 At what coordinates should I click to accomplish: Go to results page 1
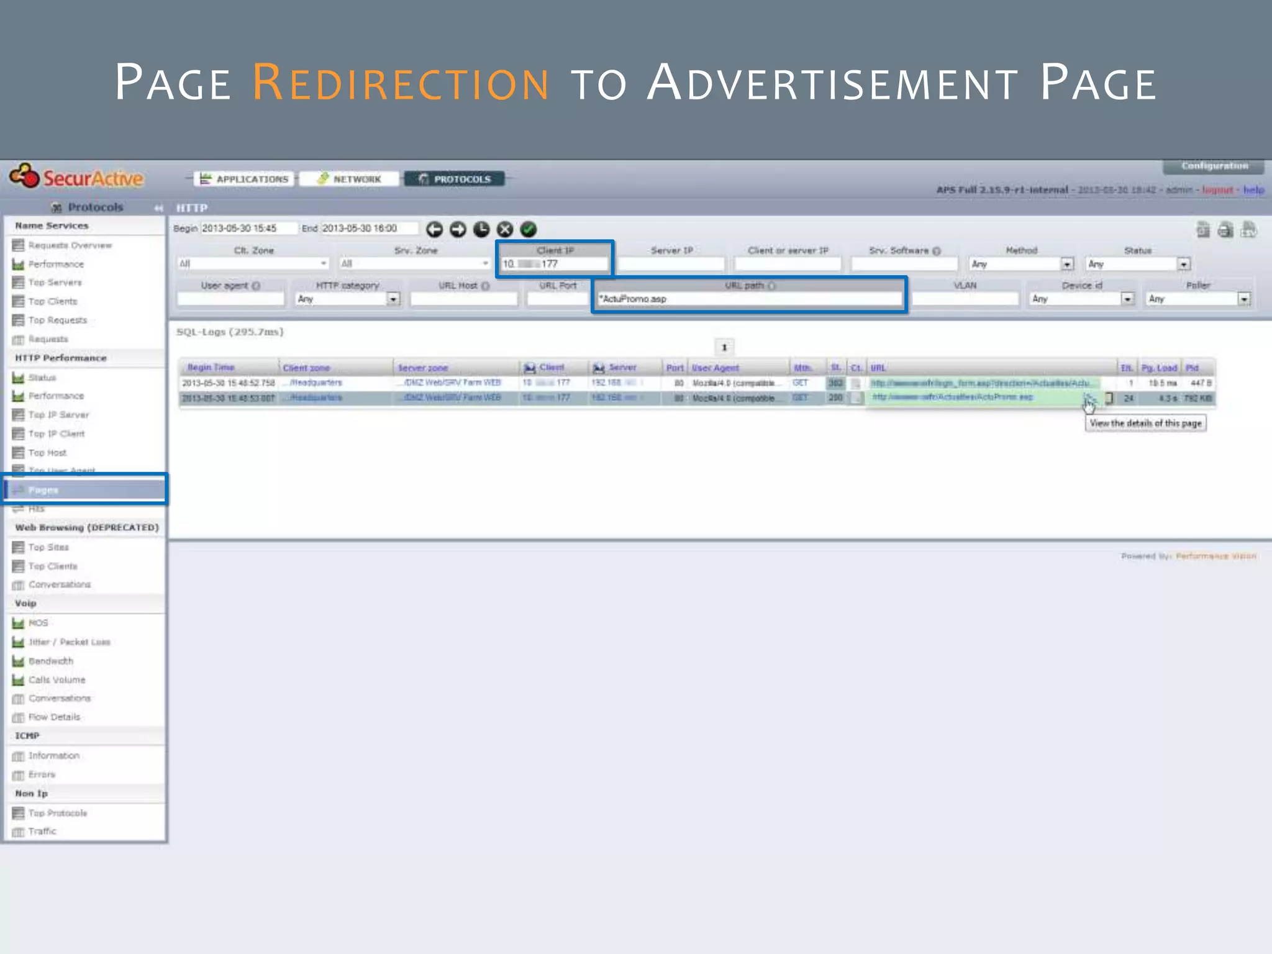724,347
